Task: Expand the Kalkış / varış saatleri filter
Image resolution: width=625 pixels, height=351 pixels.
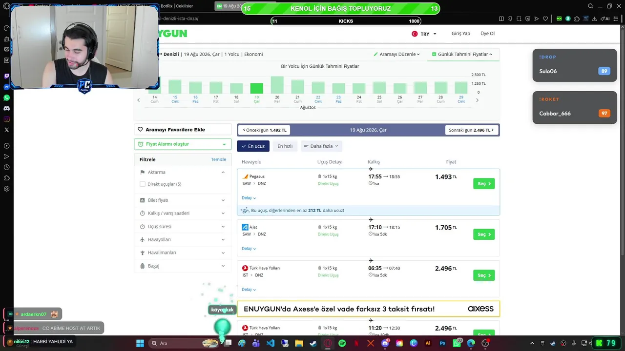Action: [x=183, y=213]
